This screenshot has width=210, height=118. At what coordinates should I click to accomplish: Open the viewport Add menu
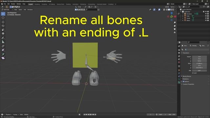[x=25, y=10]
